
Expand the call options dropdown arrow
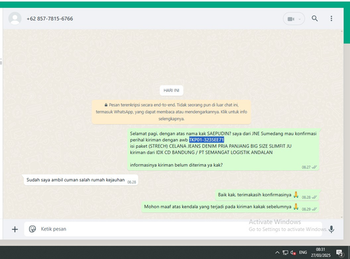[300, 19]
